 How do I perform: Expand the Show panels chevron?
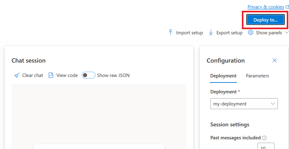tap(286, 32)
